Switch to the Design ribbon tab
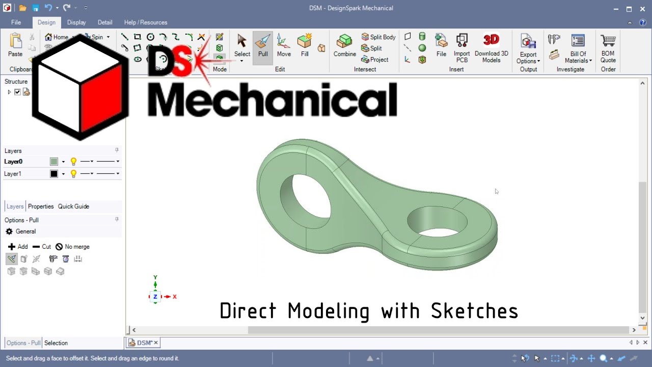 (46, 22)
